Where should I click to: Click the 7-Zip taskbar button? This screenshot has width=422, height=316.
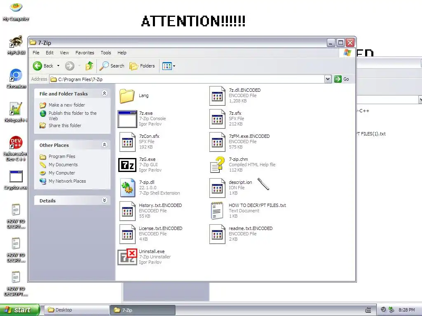143,310
